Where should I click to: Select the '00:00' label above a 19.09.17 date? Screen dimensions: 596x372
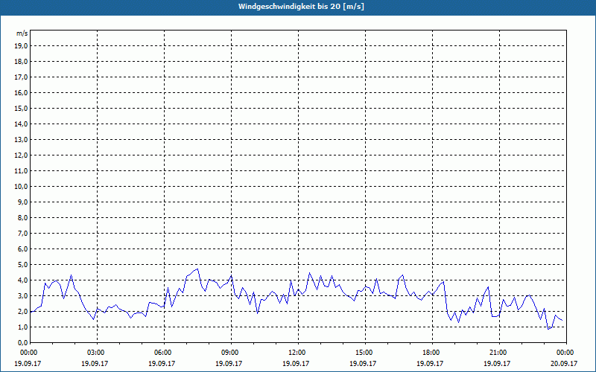click(x=28, y=353)
